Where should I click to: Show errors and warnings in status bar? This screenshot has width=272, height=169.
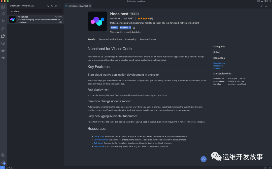pos(10,167)
